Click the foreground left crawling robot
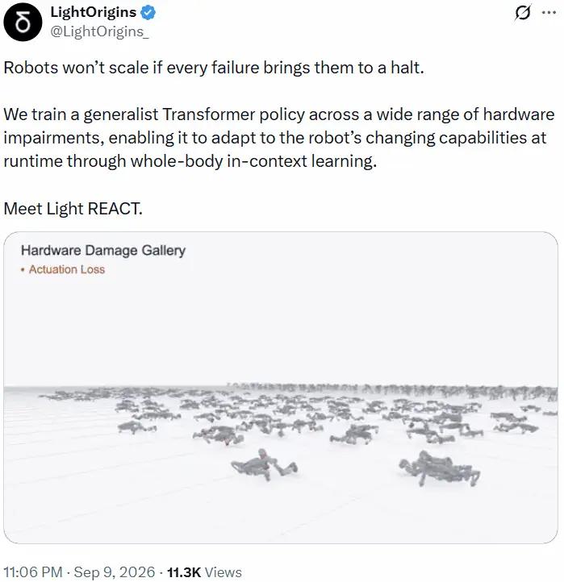Image resolution: width=564 pixels, height=582 pixels. (264, 464)
